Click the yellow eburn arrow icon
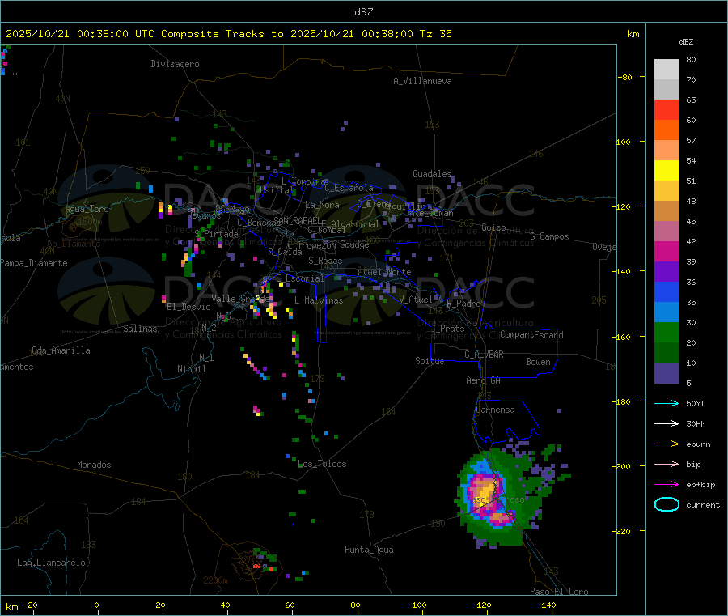The image size is (728, 616). [x=667, y=444]
